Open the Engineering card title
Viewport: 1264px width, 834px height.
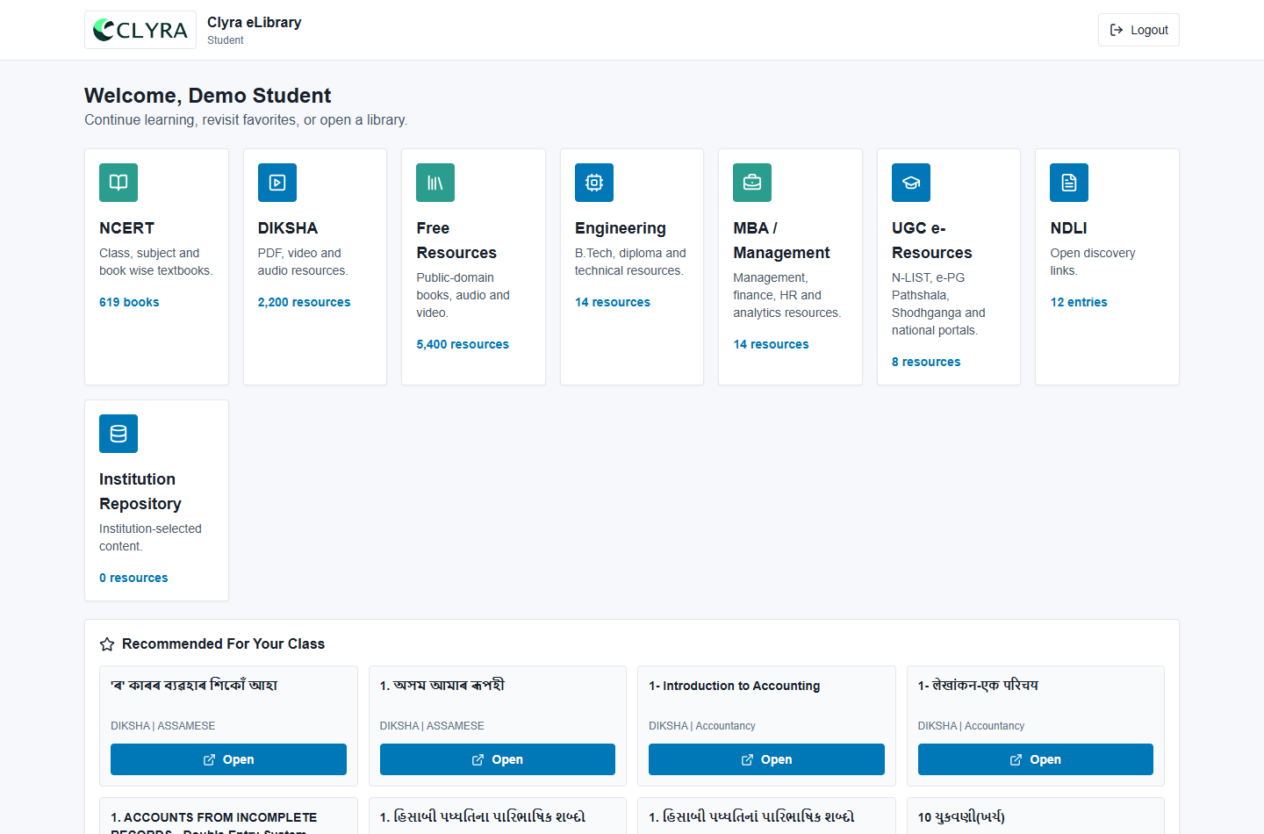click(x=621, y=228)
